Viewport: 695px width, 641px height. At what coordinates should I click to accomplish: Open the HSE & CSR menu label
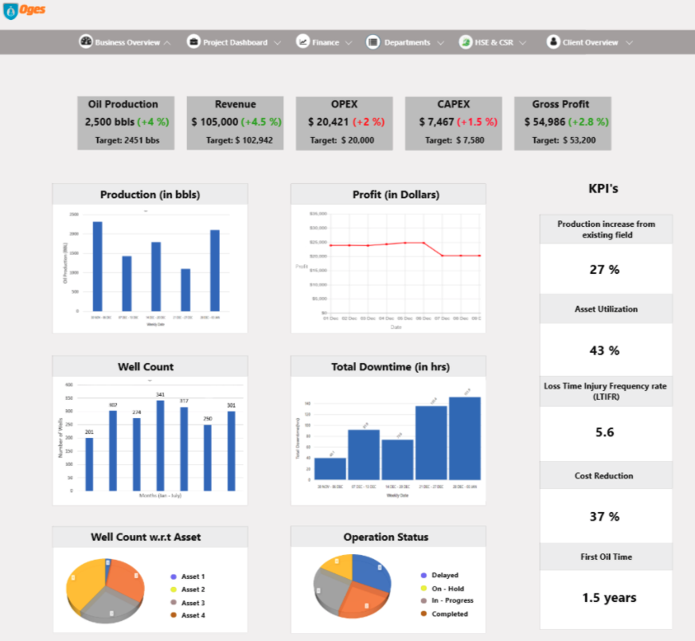coord(494,42)
